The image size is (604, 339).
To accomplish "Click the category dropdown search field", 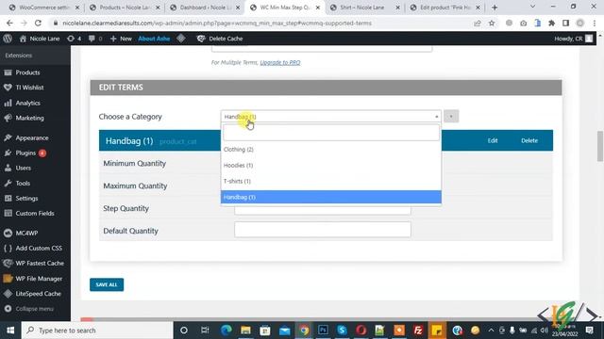I will [331, 133].
